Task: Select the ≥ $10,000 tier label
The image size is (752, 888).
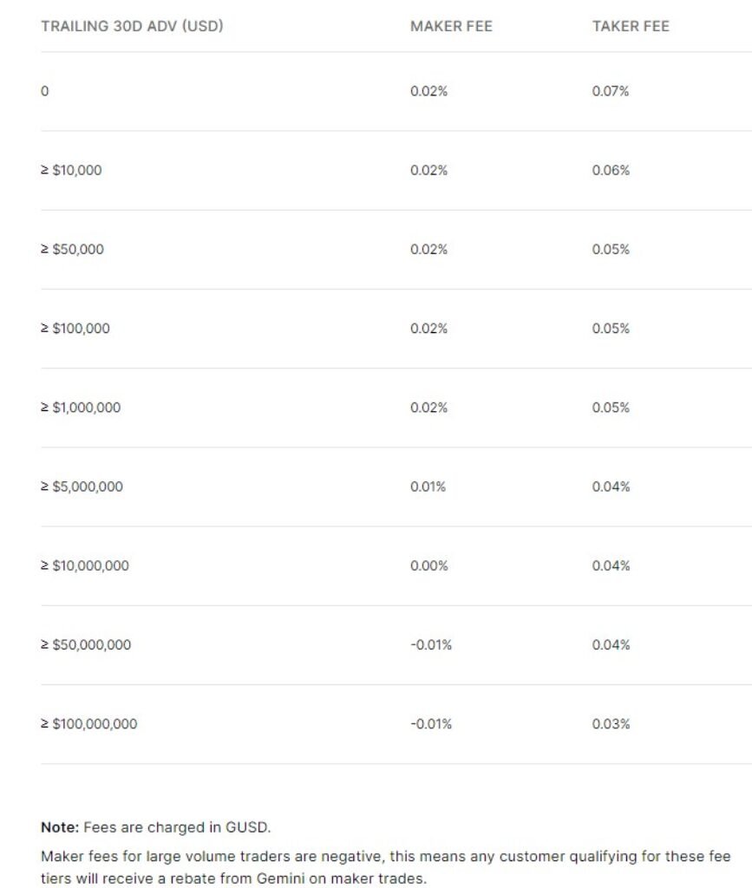Action: point(71,170)
